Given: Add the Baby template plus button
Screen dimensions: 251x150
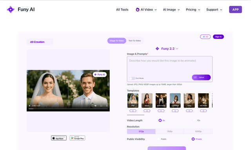Looking at the screenshot, I should pyautogui.click(x=189, y=111).
